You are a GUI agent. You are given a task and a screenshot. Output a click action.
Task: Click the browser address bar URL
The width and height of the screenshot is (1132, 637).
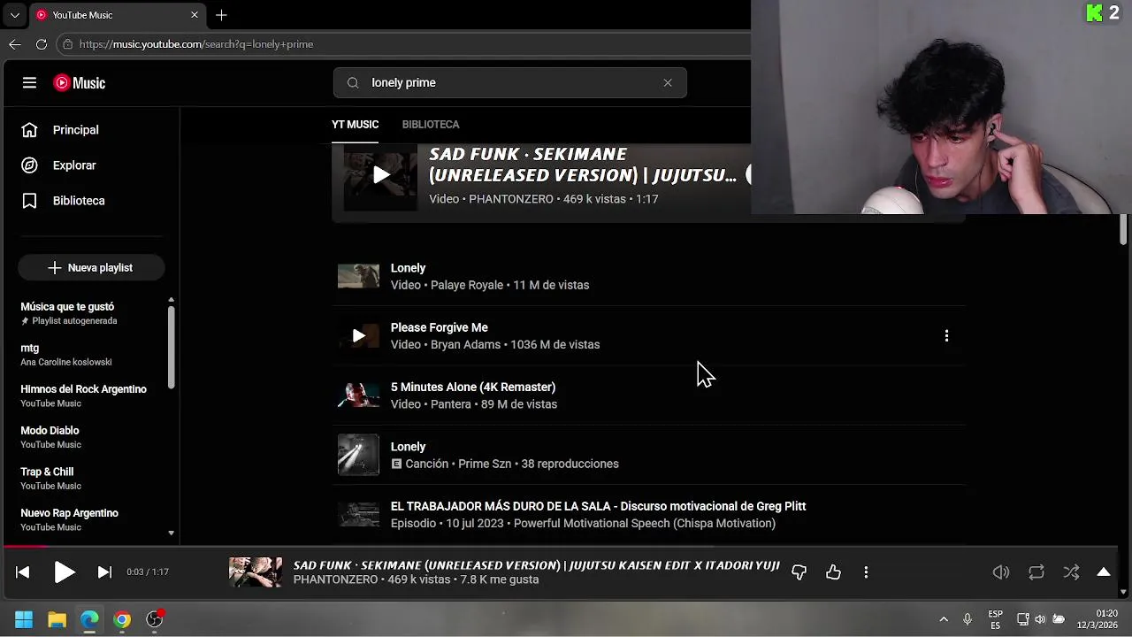(x=195, y=44)
